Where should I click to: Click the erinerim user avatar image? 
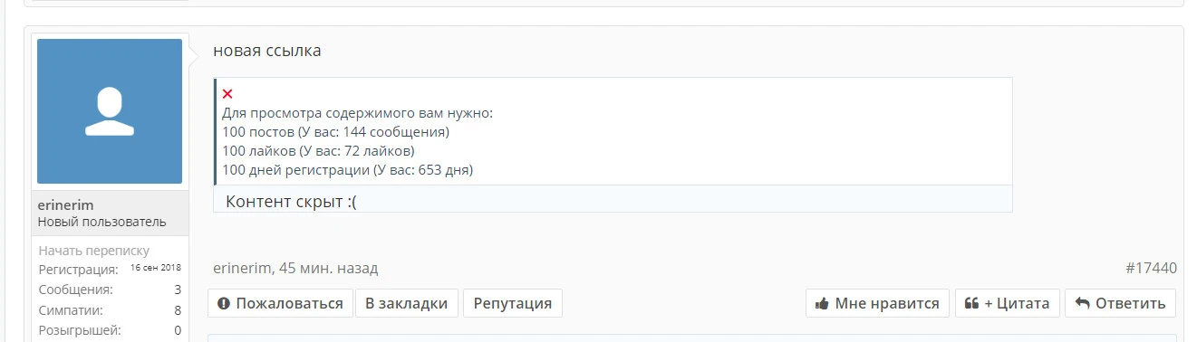pos(110,111)
